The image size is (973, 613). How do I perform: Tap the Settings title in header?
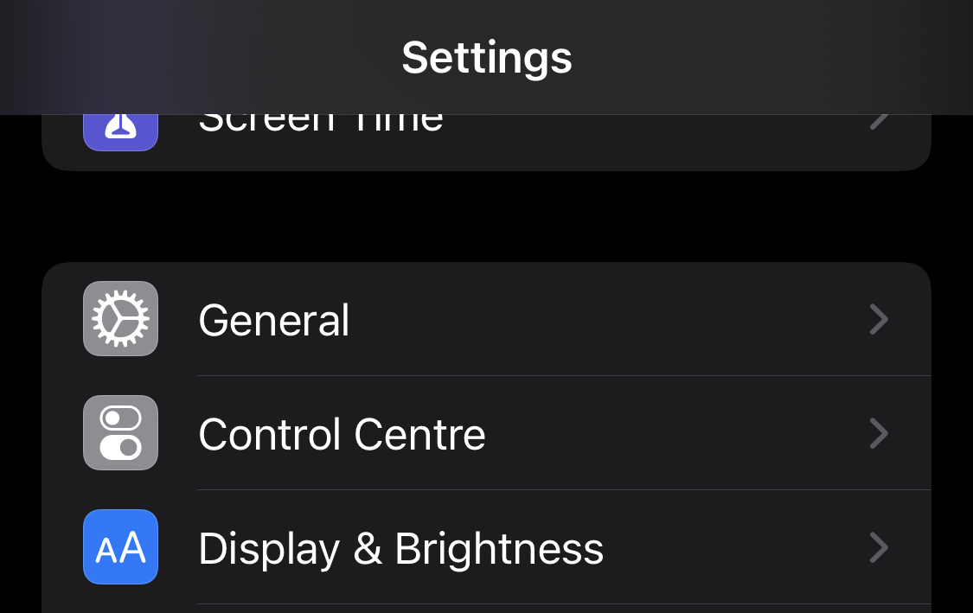click(486, 58)
